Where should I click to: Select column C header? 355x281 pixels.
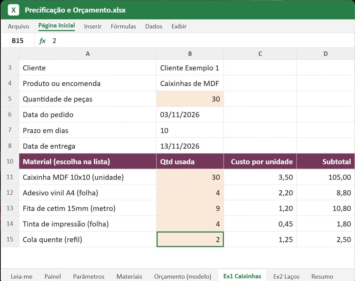pos(260,54)
